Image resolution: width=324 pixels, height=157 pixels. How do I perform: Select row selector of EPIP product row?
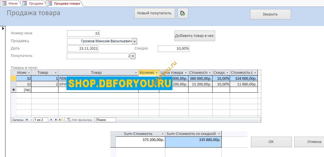point(13,84)
